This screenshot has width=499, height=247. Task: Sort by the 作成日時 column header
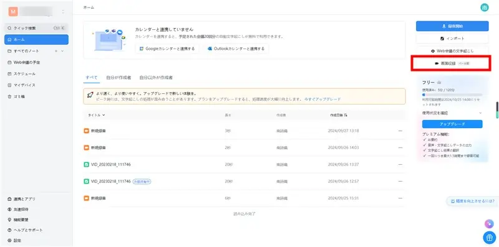[x=339, y=115]
